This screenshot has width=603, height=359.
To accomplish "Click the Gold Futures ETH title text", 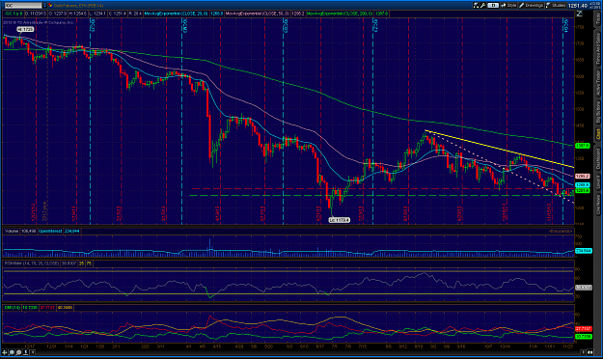I will pyautogui.click(x=78, y=6).
